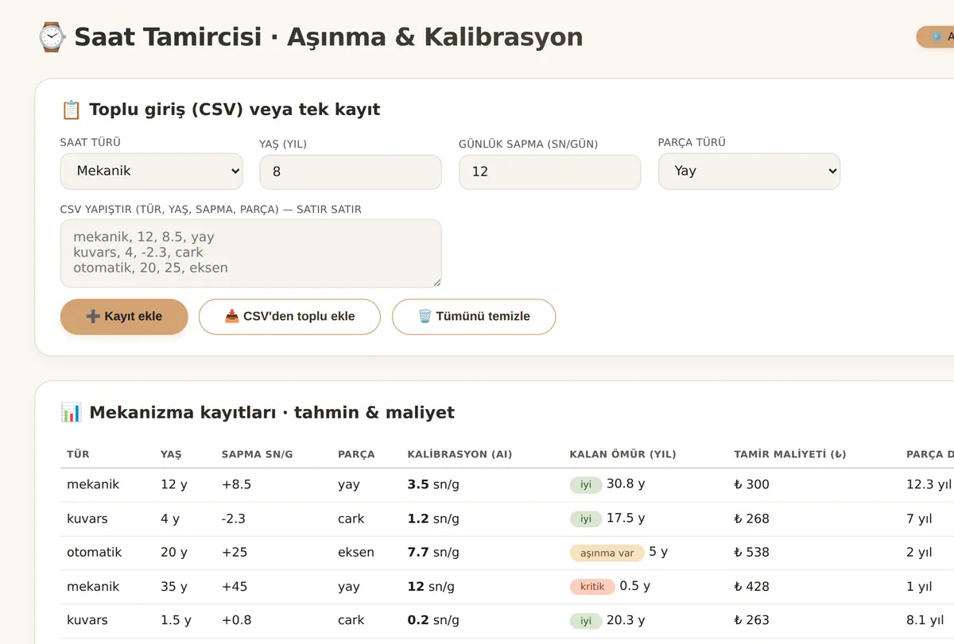This screenshot has width=954, height=644.
Task: Open the Parça Türü dropdown showing Yay
Action: click(749, 171)
